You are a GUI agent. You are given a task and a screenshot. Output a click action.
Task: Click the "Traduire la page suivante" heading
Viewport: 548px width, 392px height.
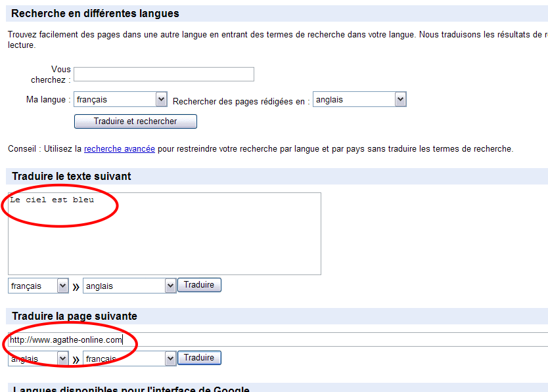pos(74,316)
